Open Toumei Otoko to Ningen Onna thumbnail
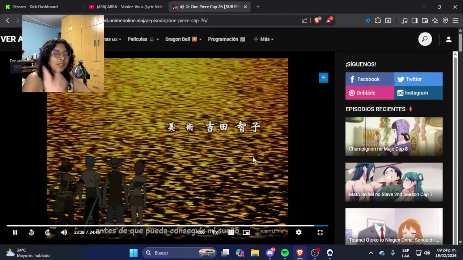Viewport: 463px width, 260px height. (x=394, y=226)
